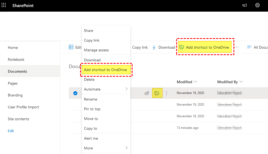
Task: Click the megaphone announcements icon
Action: pos(245,5)
